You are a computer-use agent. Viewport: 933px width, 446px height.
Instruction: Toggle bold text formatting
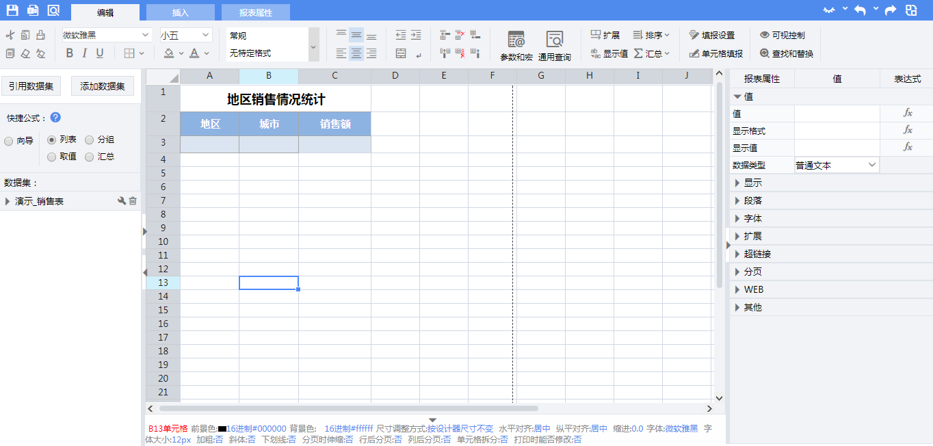coord(69,53)
